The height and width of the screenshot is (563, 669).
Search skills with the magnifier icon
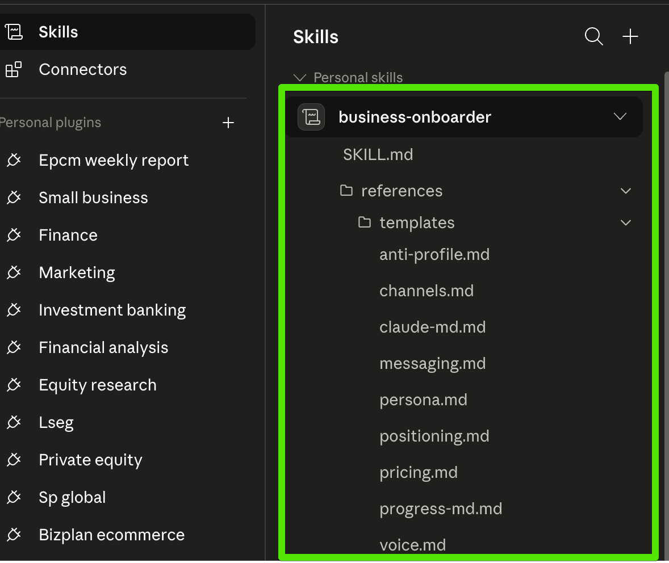(593, 37)
